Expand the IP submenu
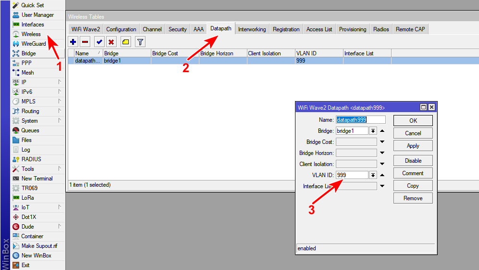 [60, 82]
